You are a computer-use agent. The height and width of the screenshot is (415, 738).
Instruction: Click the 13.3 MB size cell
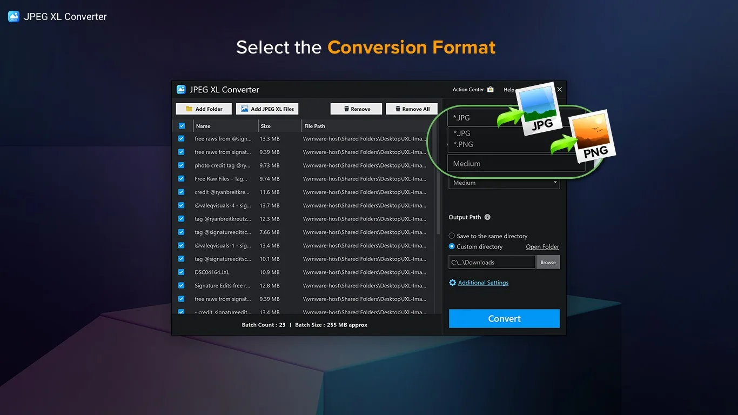click(270, 139)
